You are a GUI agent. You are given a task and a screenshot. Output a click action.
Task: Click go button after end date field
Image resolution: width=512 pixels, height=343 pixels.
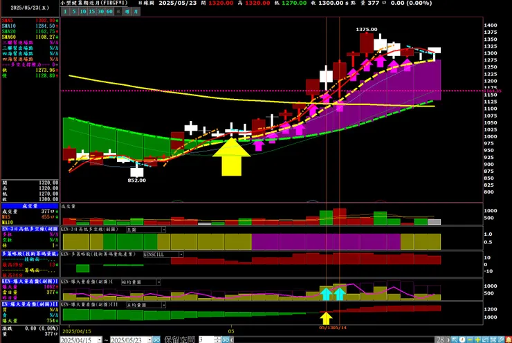click(x=156, y=340)
